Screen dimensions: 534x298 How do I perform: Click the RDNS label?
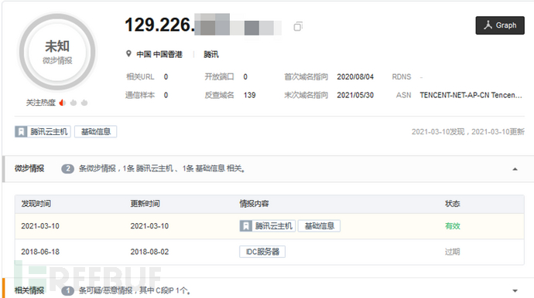click(402, 76)
